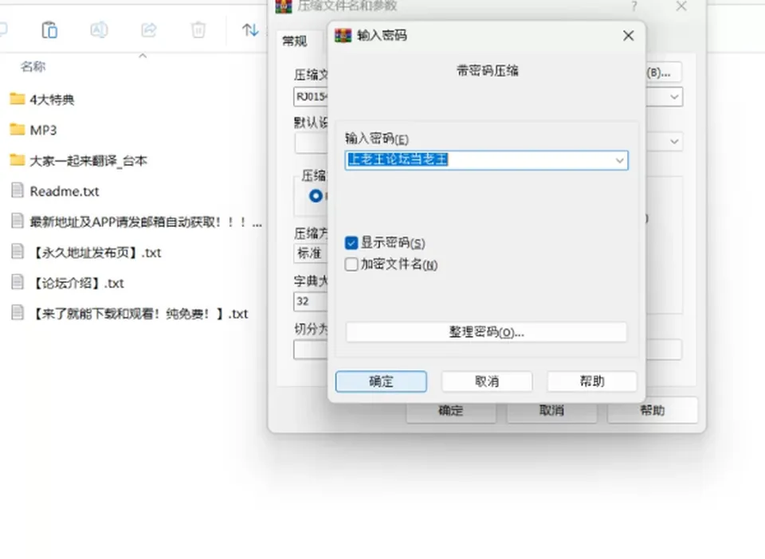Click the WinRAR icon in 输入密码 title bar
Screen dimensions: 765x559
(343, 36)
